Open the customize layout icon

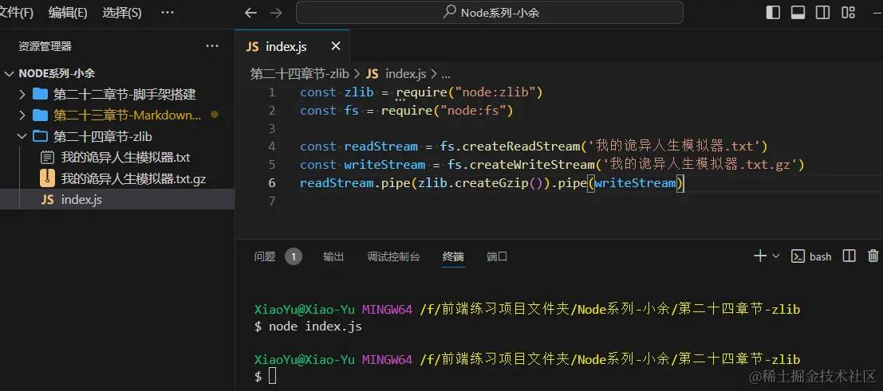[x=848, y=13]
